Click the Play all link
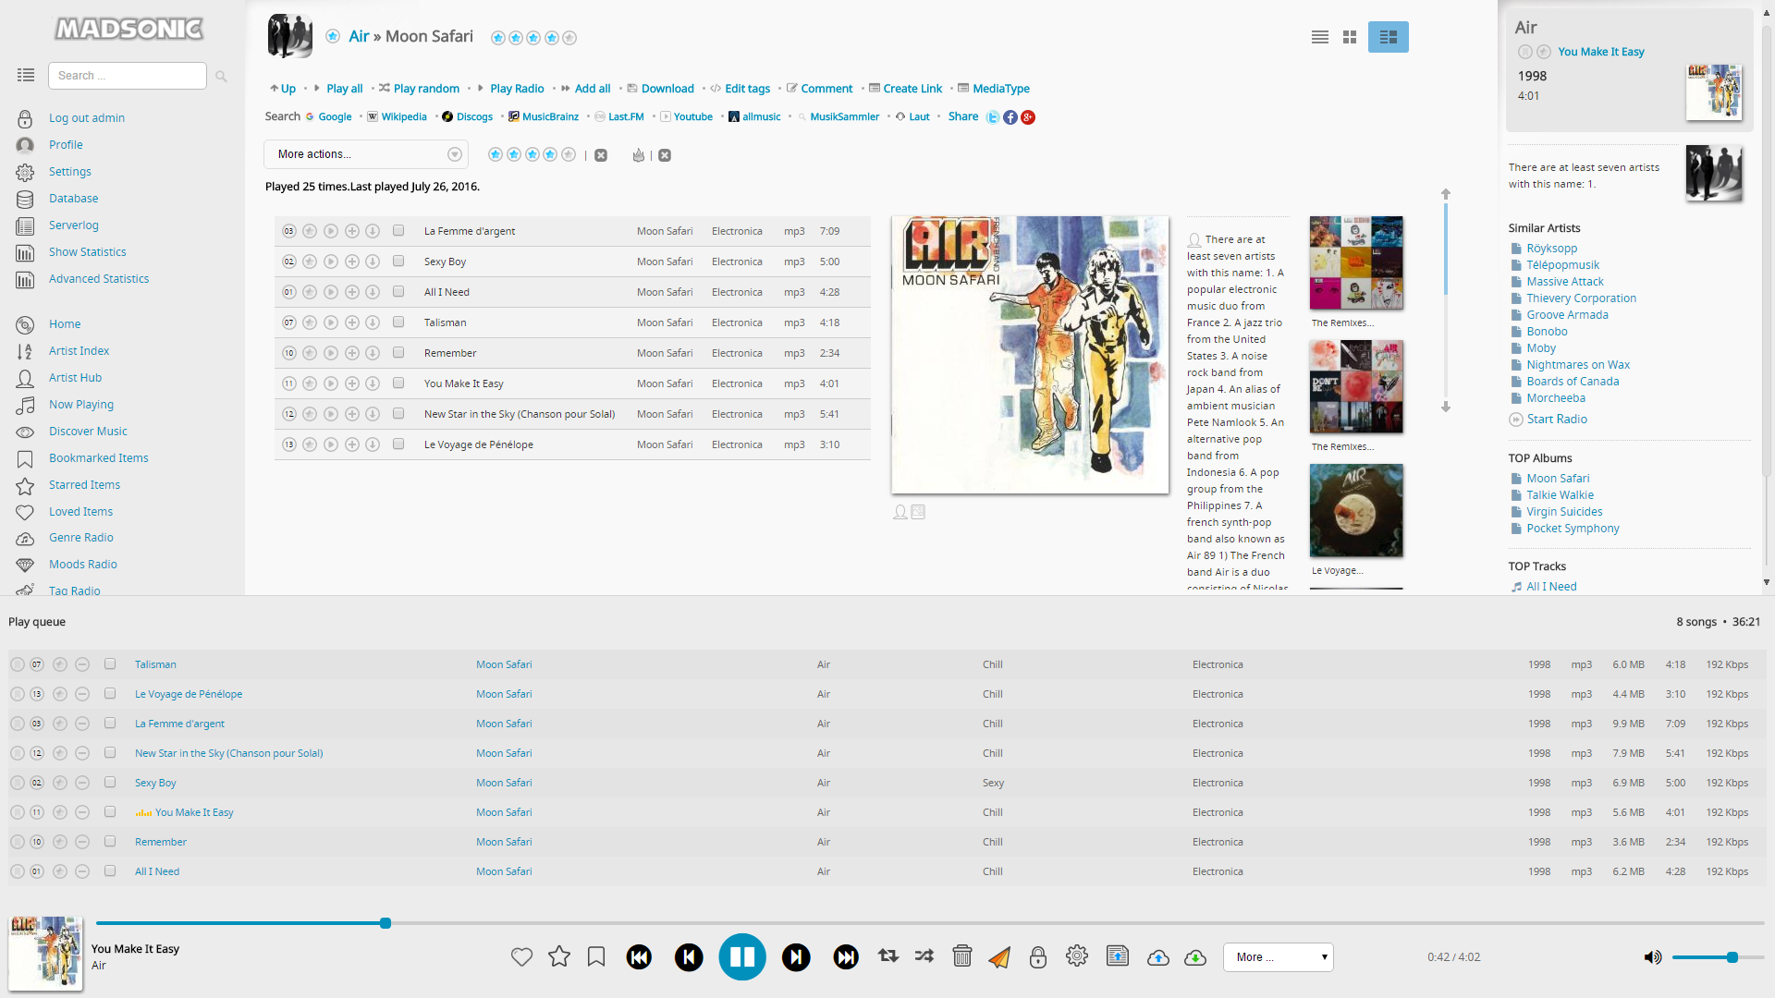 pyautogui.click(x=344, y=89)
